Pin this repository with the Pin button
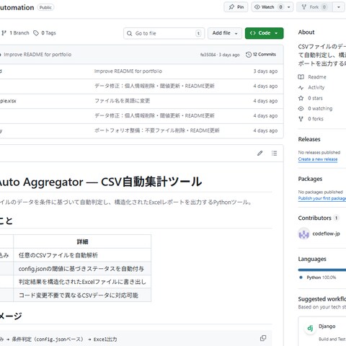 click(236, 7)
